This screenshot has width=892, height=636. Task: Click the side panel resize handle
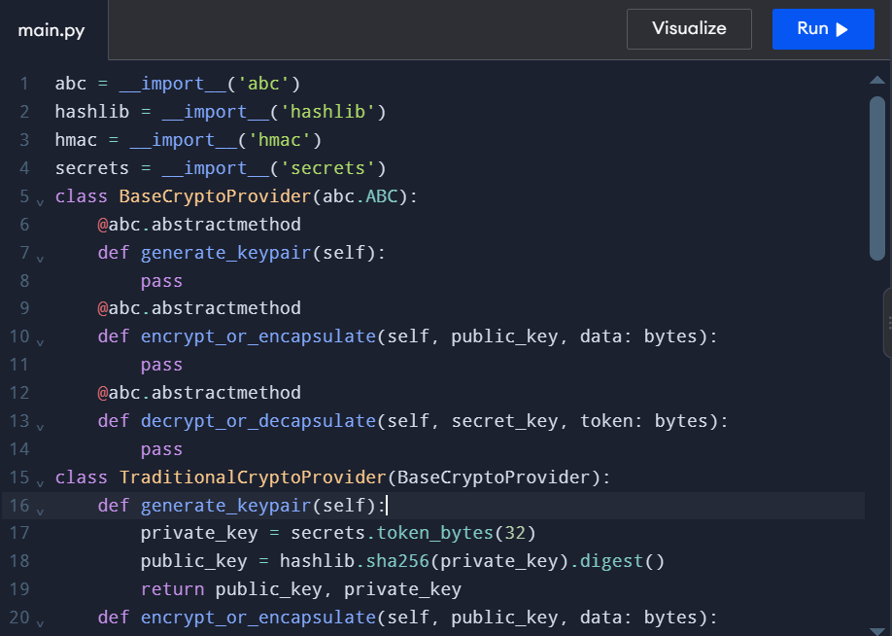(x=888, y=323)
